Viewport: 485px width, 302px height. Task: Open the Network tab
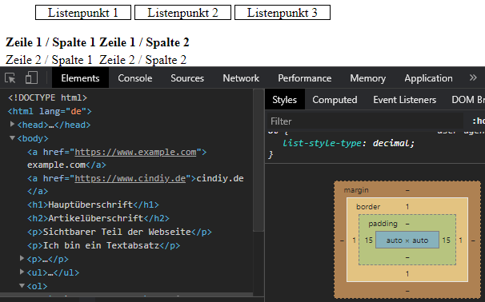click(241, 78)
